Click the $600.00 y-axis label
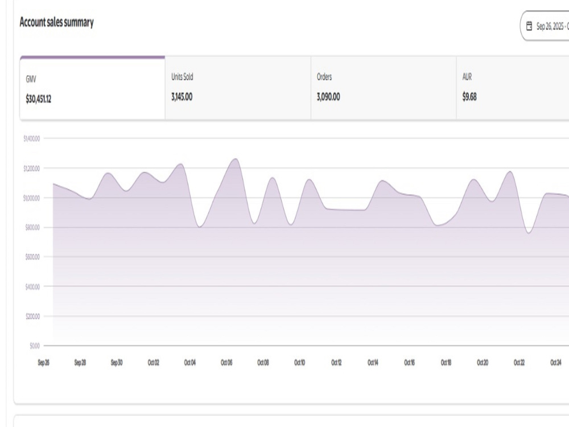 click(32, 257)
